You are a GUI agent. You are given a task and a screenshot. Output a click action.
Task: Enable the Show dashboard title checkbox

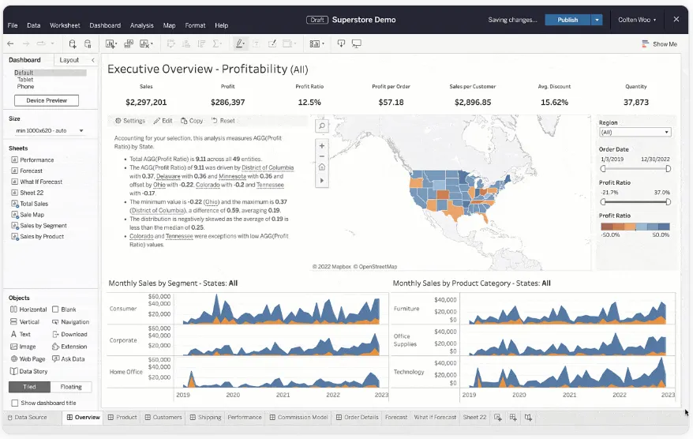click(15, 403)
